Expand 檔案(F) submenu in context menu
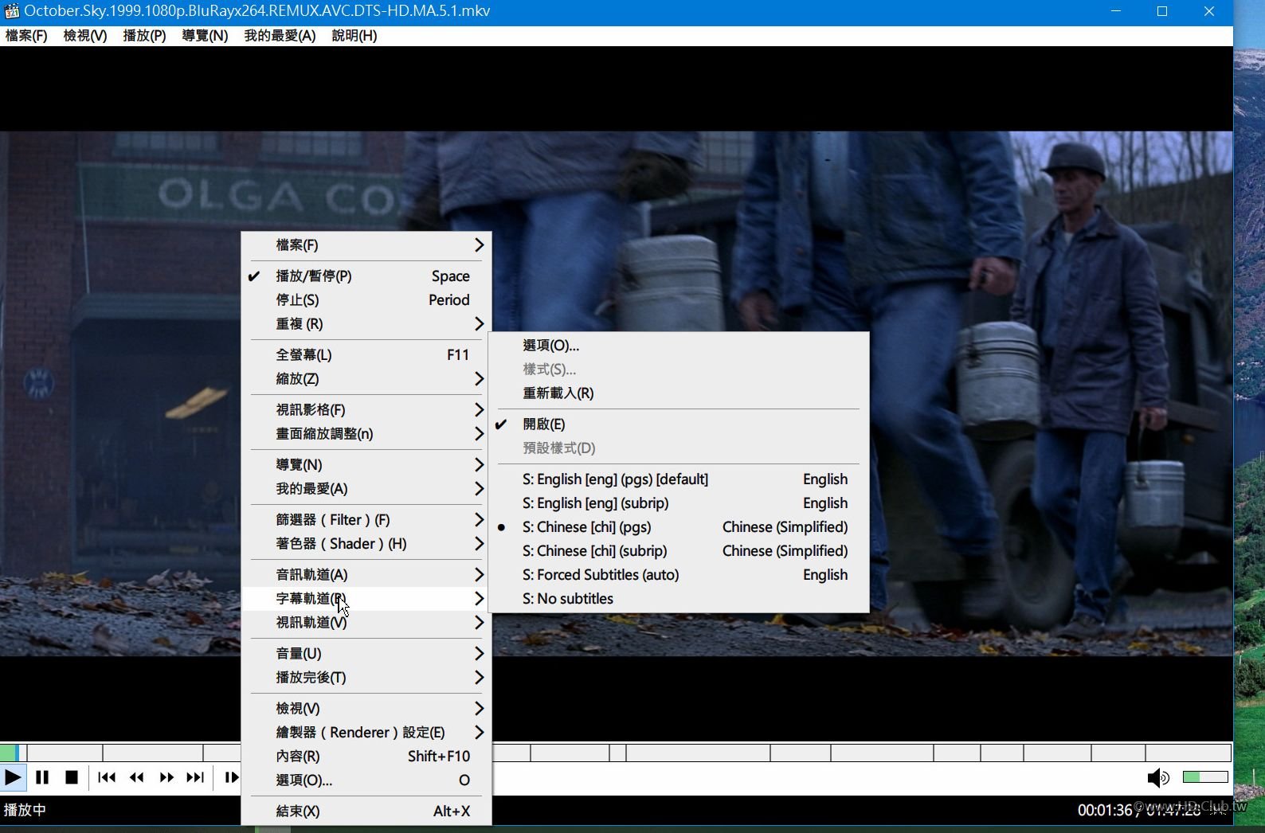 pyautogui.click(x=366, y=245)
